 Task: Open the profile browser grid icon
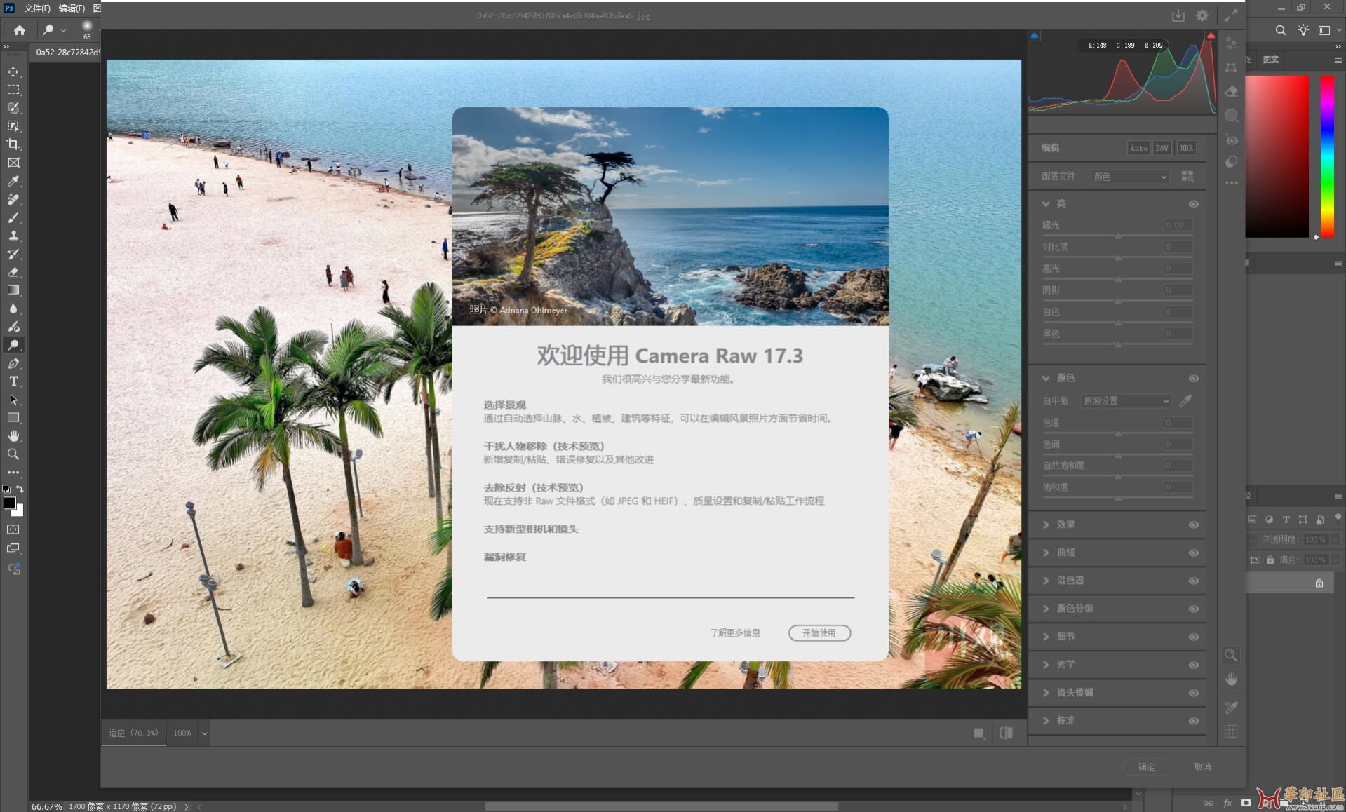click(1187, 176)
